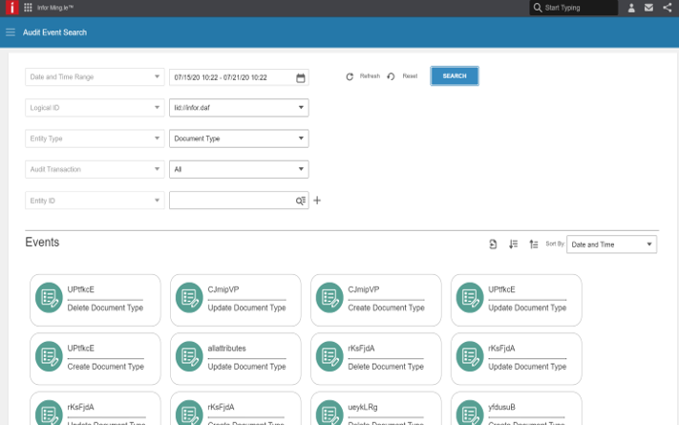The width and height of the screenshot is (679, 425).
Task: Click the share icon in top bar
Action: (x=667, y=8)
